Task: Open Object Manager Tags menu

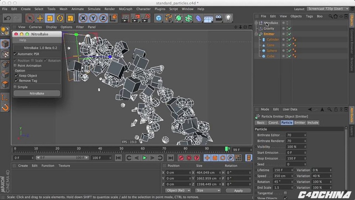Action: 309,16
